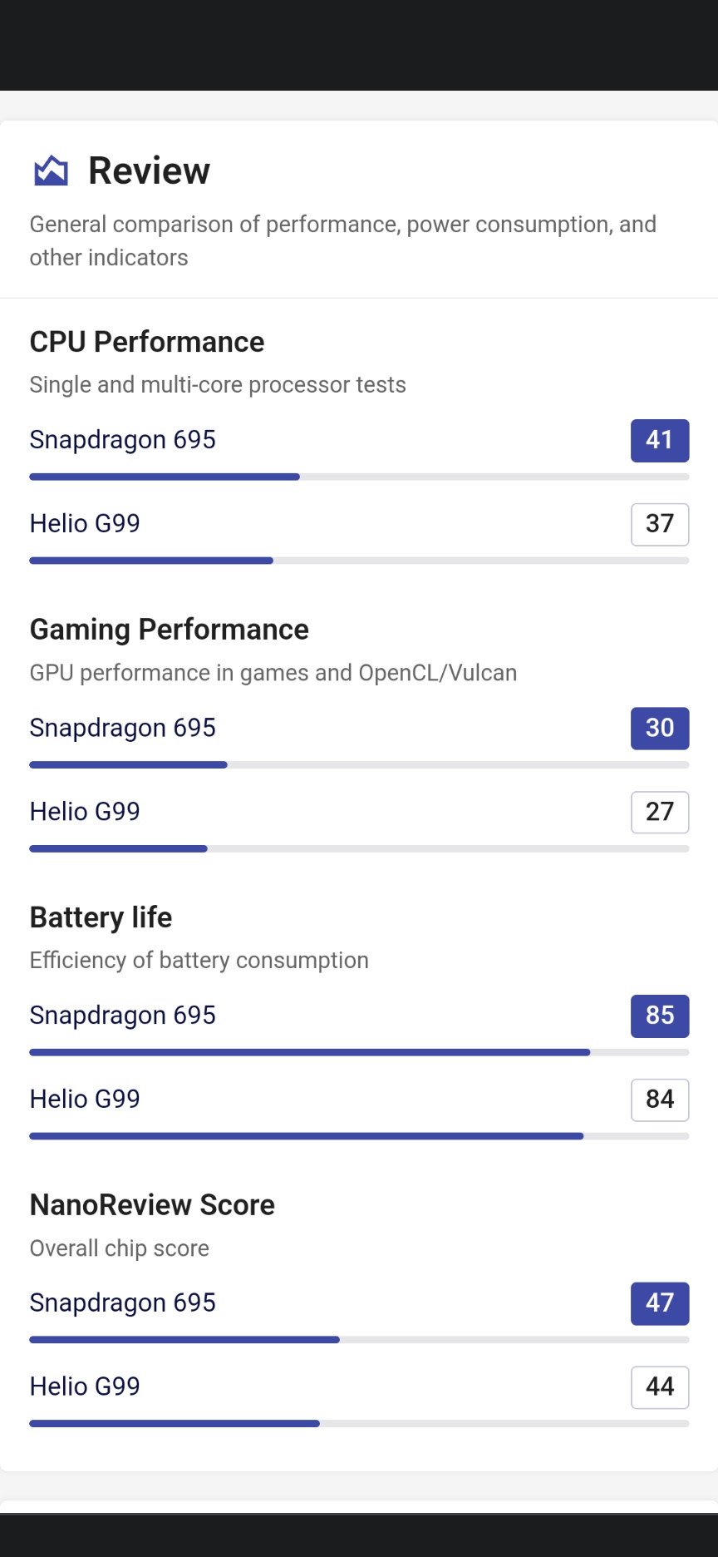Select Helio G99 under Gaming Performance

coord(85,812)
